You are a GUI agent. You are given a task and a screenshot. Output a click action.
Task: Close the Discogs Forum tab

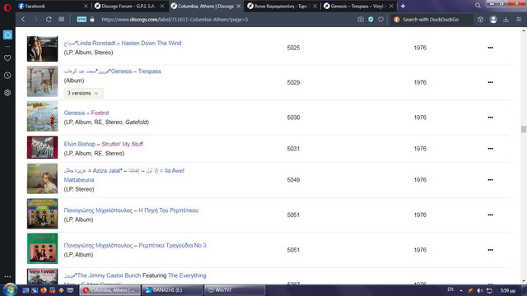tap(162, 6)
